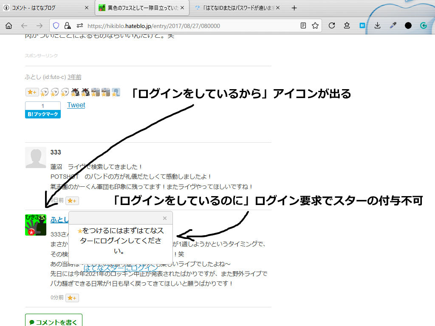Open a new browser tab
The image size is (435, 326).
(294, 8)
